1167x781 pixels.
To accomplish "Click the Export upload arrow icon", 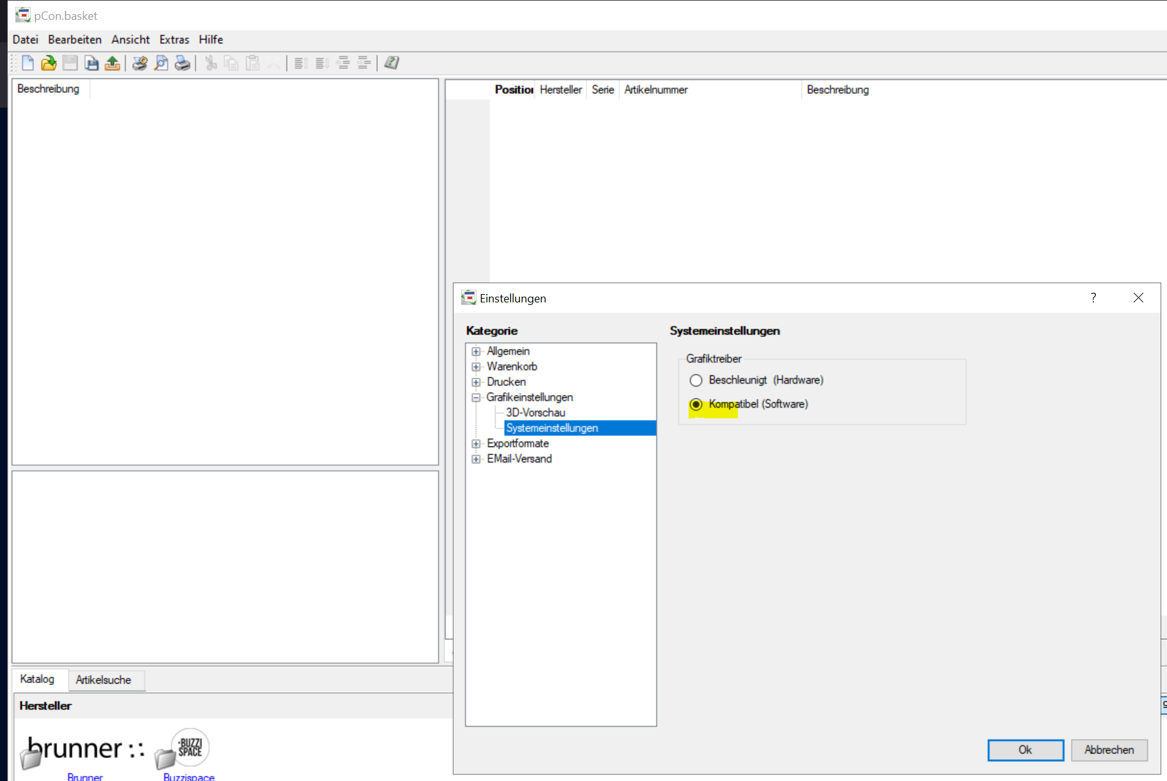I will (x=113, y=63).
